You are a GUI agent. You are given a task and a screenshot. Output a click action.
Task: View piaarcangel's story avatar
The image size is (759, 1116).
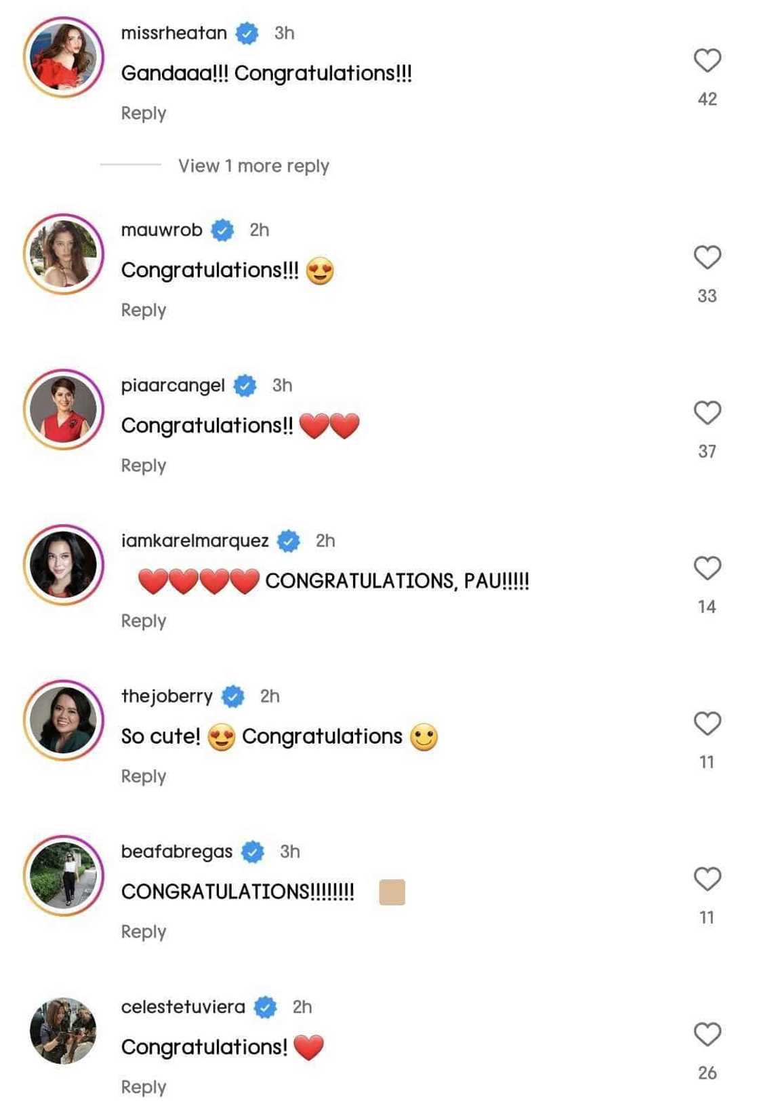[64, 410]
